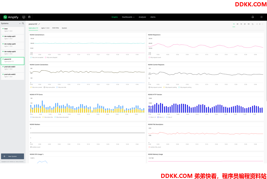Screen dimensions: 267x179
Task: Open the Analyzer page
Action: coord(142,17)
